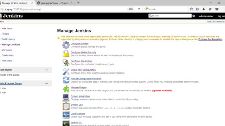The width and height of the screenshot is (225, 126).
Task: Open New View in sidebar
Action: click(7, 61)
